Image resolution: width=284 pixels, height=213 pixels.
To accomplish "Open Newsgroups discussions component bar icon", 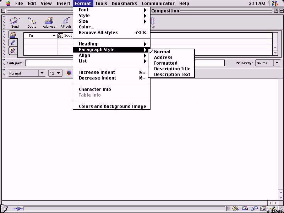I will [x=254, y=209].
